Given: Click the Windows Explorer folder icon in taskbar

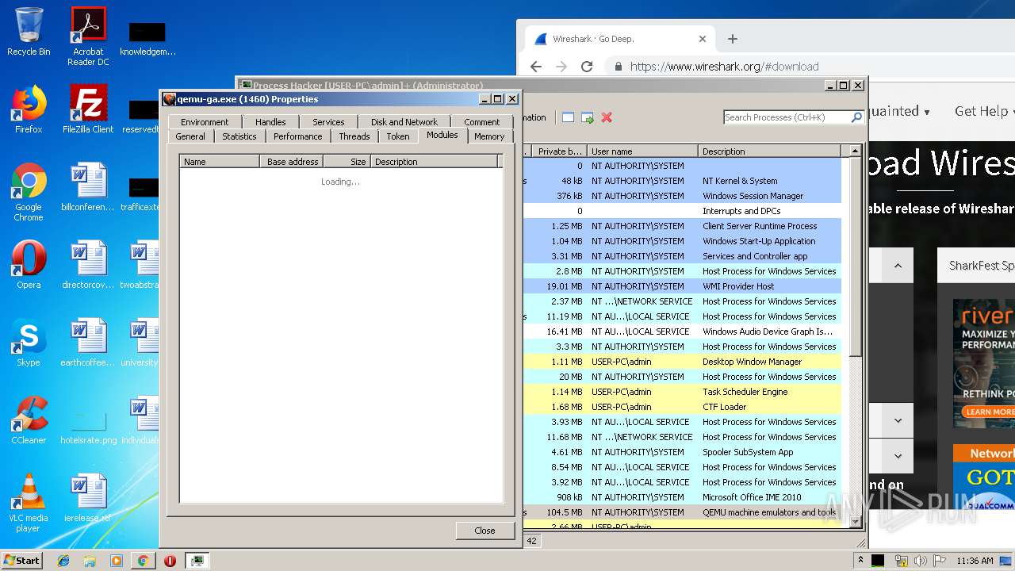Looking at the screenshot, I should 90,561.
